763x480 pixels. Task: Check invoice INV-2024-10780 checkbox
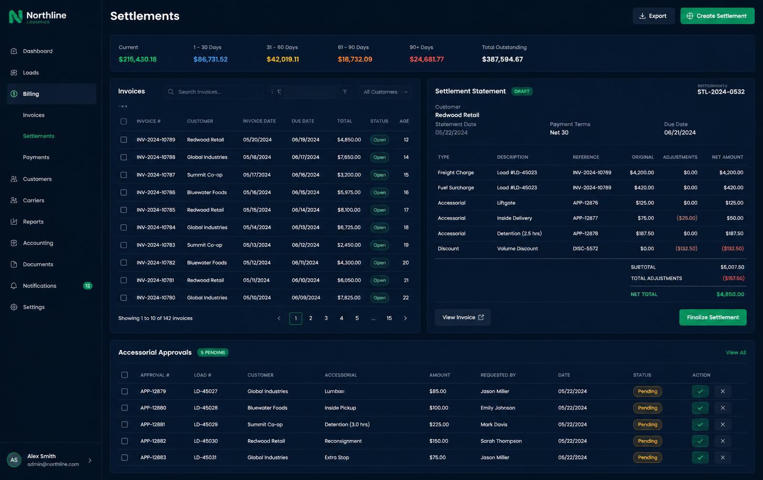(124, 298)
